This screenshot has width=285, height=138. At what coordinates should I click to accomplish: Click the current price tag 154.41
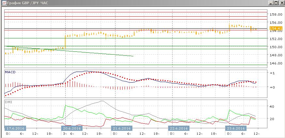(276, 28)
